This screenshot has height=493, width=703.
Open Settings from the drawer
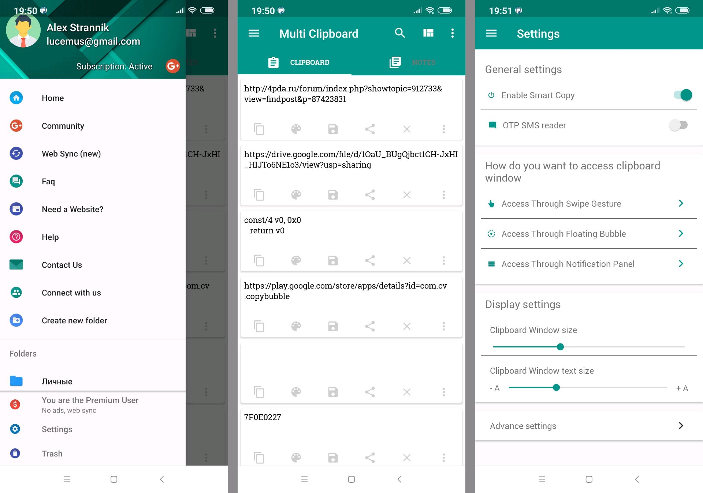(93, 429)
